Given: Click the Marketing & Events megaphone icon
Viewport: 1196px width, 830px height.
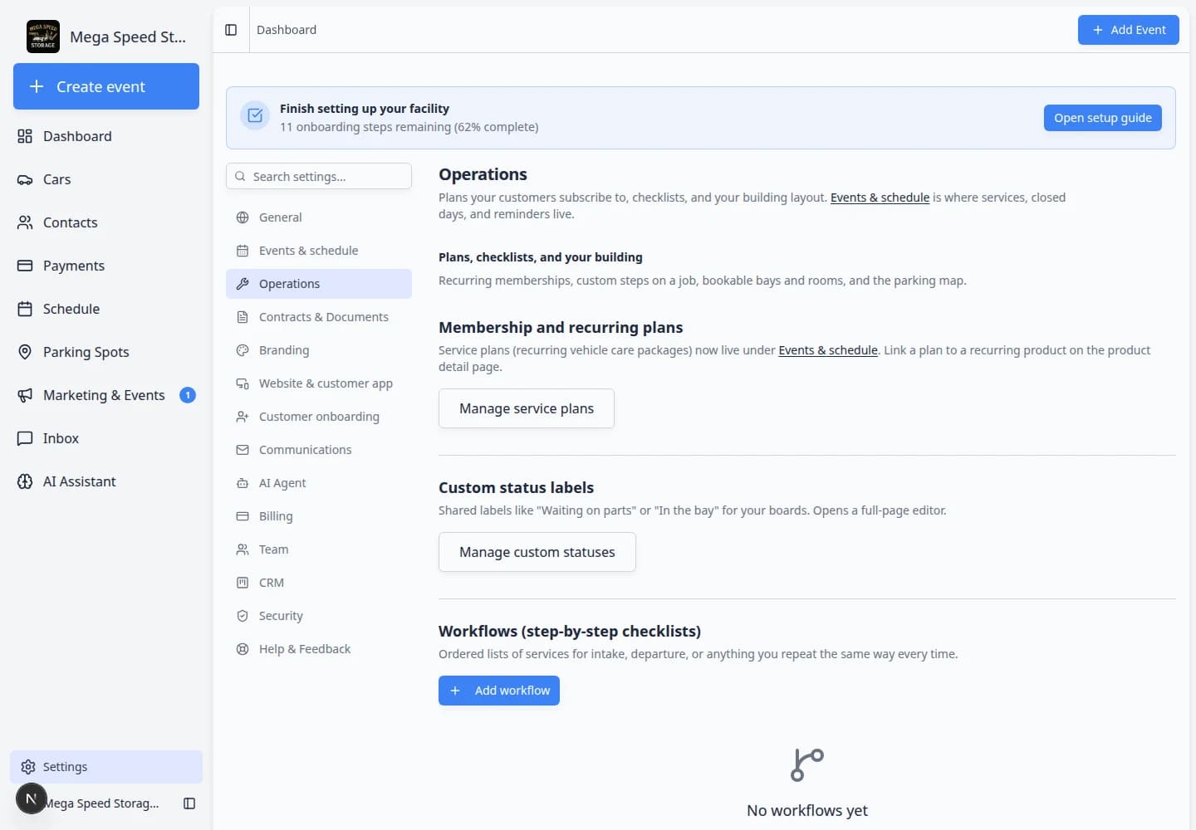Looking at the screenshot, I should (x=25, y=395).
